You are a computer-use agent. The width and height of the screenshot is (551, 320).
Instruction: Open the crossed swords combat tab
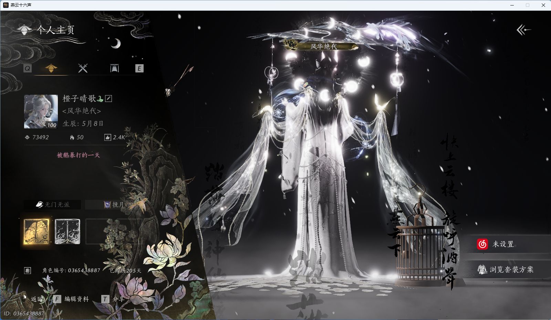83,68
